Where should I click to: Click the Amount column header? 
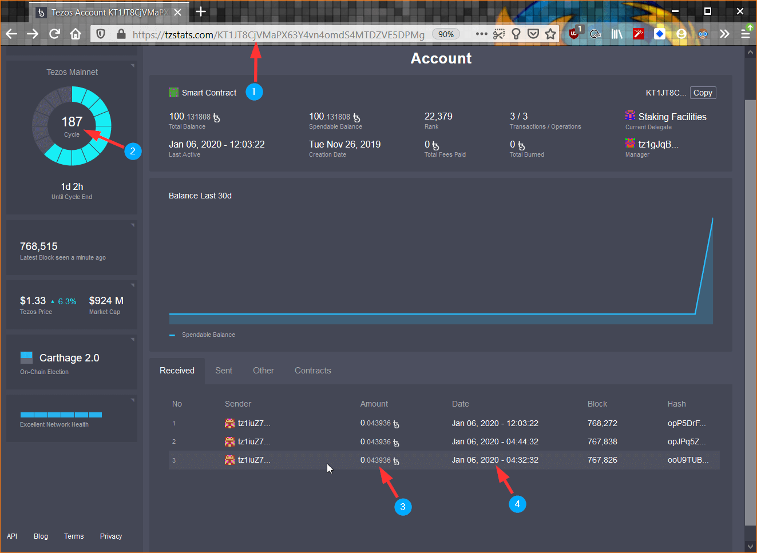pos(374,404)
